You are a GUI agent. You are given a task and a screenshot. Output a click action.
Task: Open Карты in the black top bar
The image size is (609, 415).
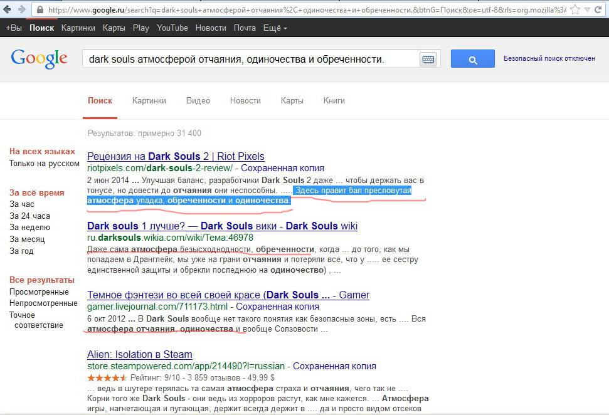click(x=114, y=28)
